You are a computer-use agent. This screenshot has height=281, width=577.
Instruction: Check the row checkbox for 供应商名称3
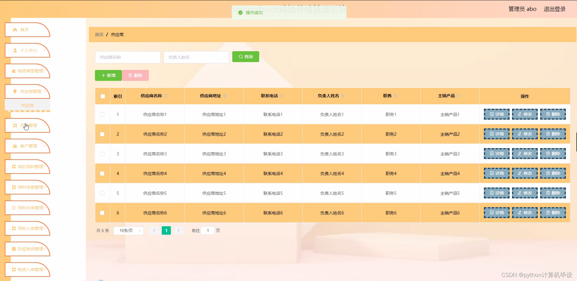[102, 154]
